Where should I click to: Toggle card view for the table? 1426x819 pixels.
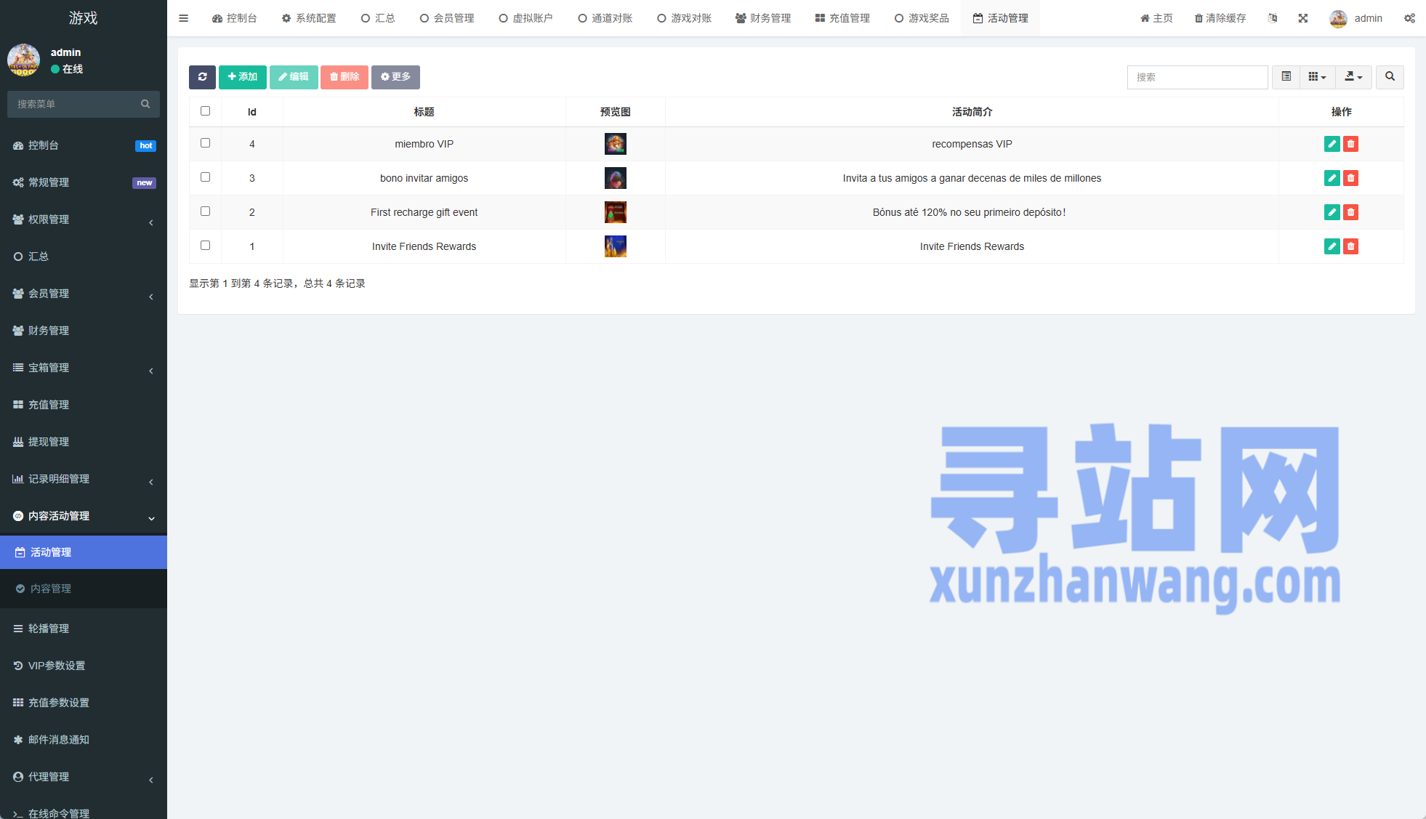coord(1286,77)
